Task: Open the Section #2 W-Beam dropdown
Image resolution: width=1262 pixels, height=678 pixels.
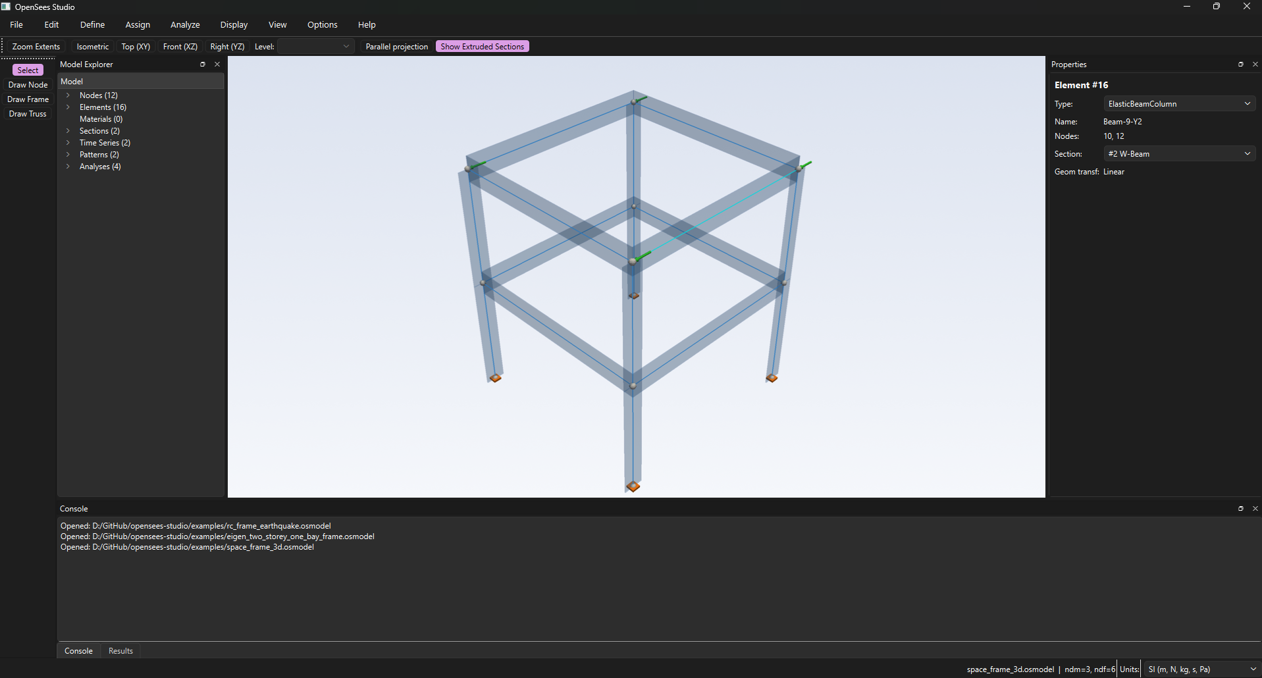Action: (x=1179, y=154)
